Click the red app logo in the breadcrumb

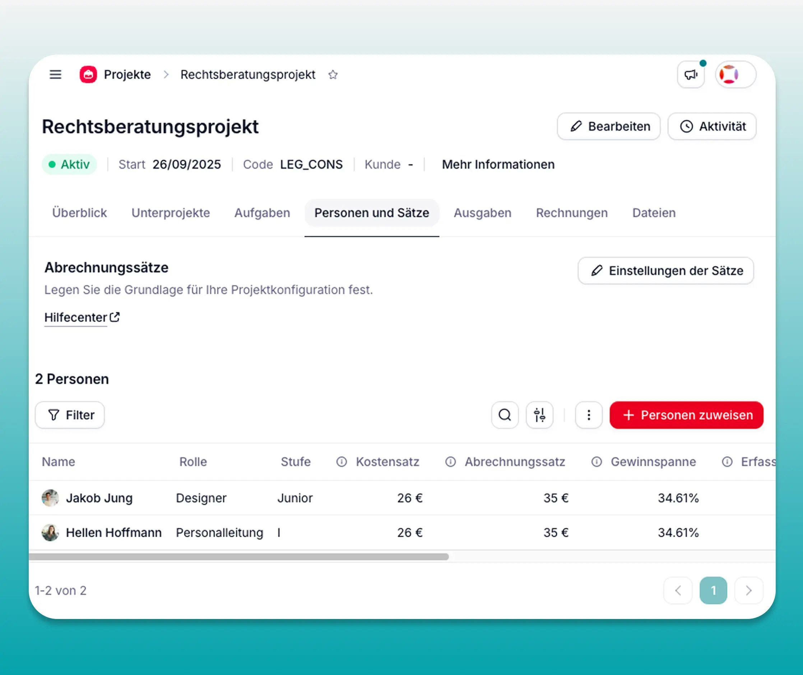(x=88, y=74)
